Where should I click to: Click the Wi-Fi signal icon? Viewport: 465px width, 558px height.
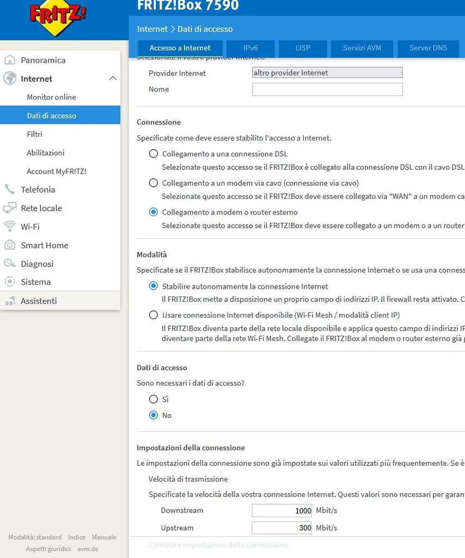10,226
